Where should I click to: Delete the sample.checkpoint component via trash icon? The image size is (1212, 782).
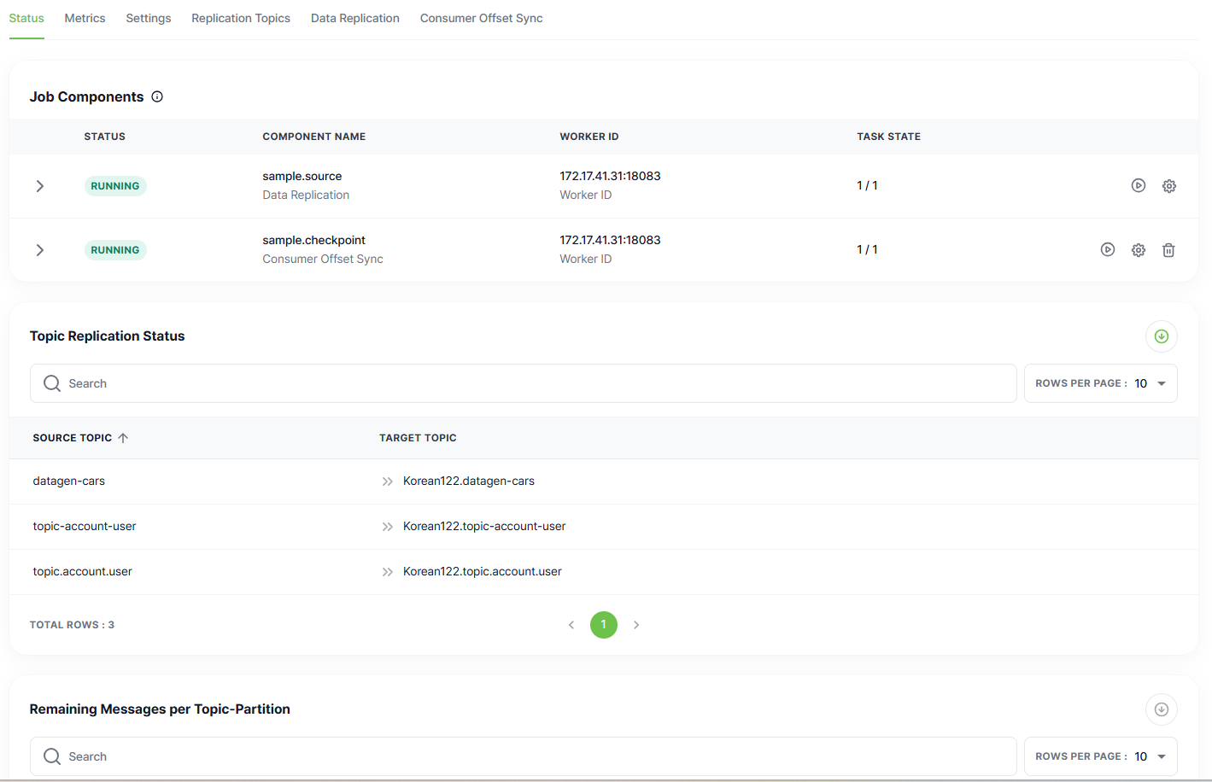tap(1168, 250)
